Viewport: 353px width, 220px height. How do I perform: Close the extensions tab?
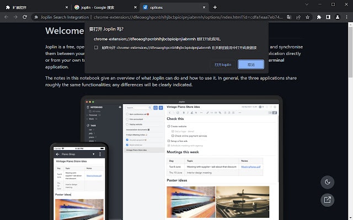(67, 7)
